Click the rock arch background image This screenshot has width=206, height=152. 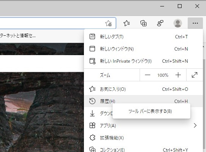point(42,112)
